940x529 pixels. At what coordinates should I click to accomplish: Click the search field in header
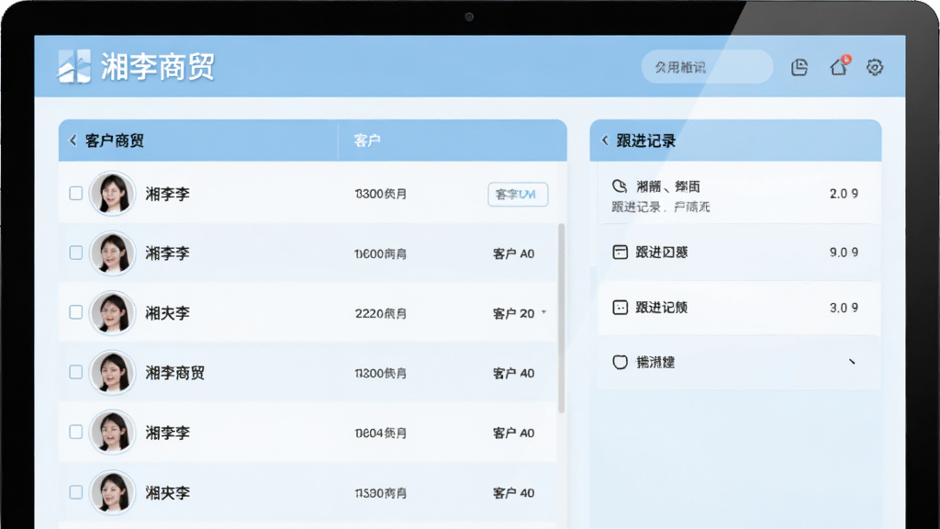click(707, 66)
